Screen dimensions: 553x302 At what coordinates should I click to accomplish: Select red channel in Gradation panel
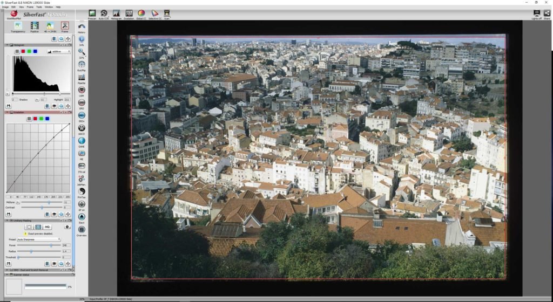point(35,119)
